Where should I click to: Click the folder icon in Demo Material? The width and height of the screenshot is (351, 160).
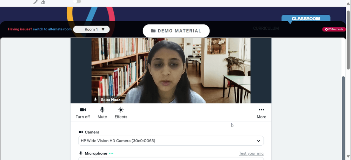point(153,31)
